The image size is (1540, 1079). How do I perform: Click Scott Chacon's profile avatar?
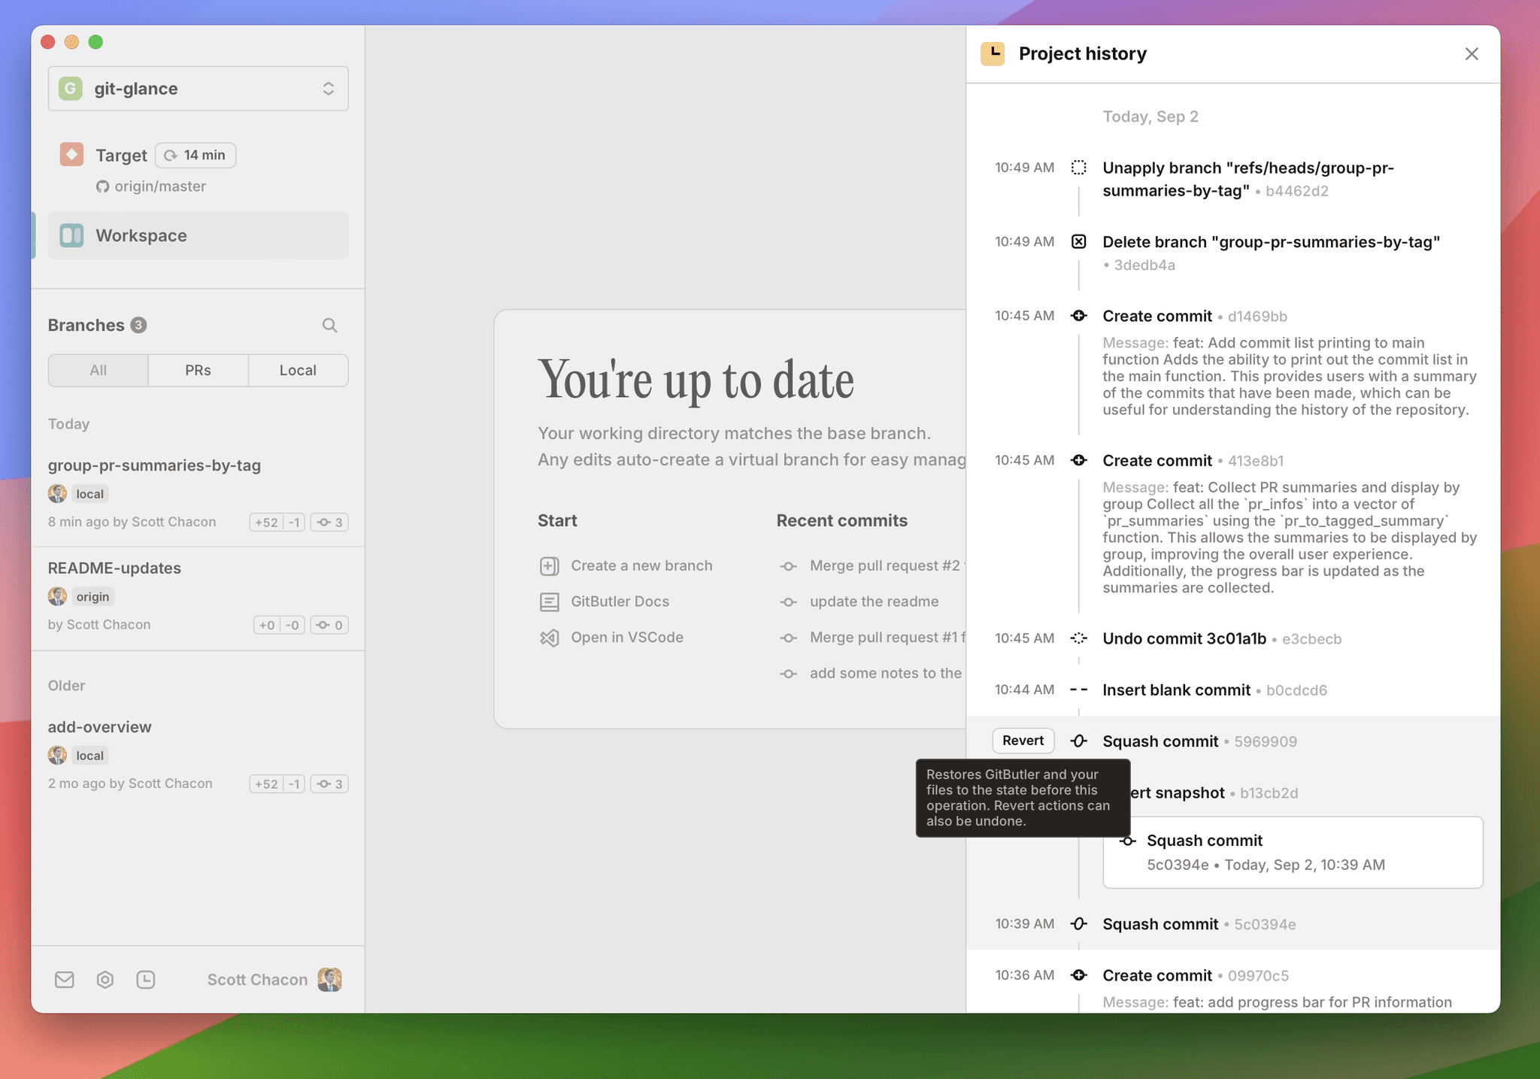pyautogui.click(x=329, y=979)
